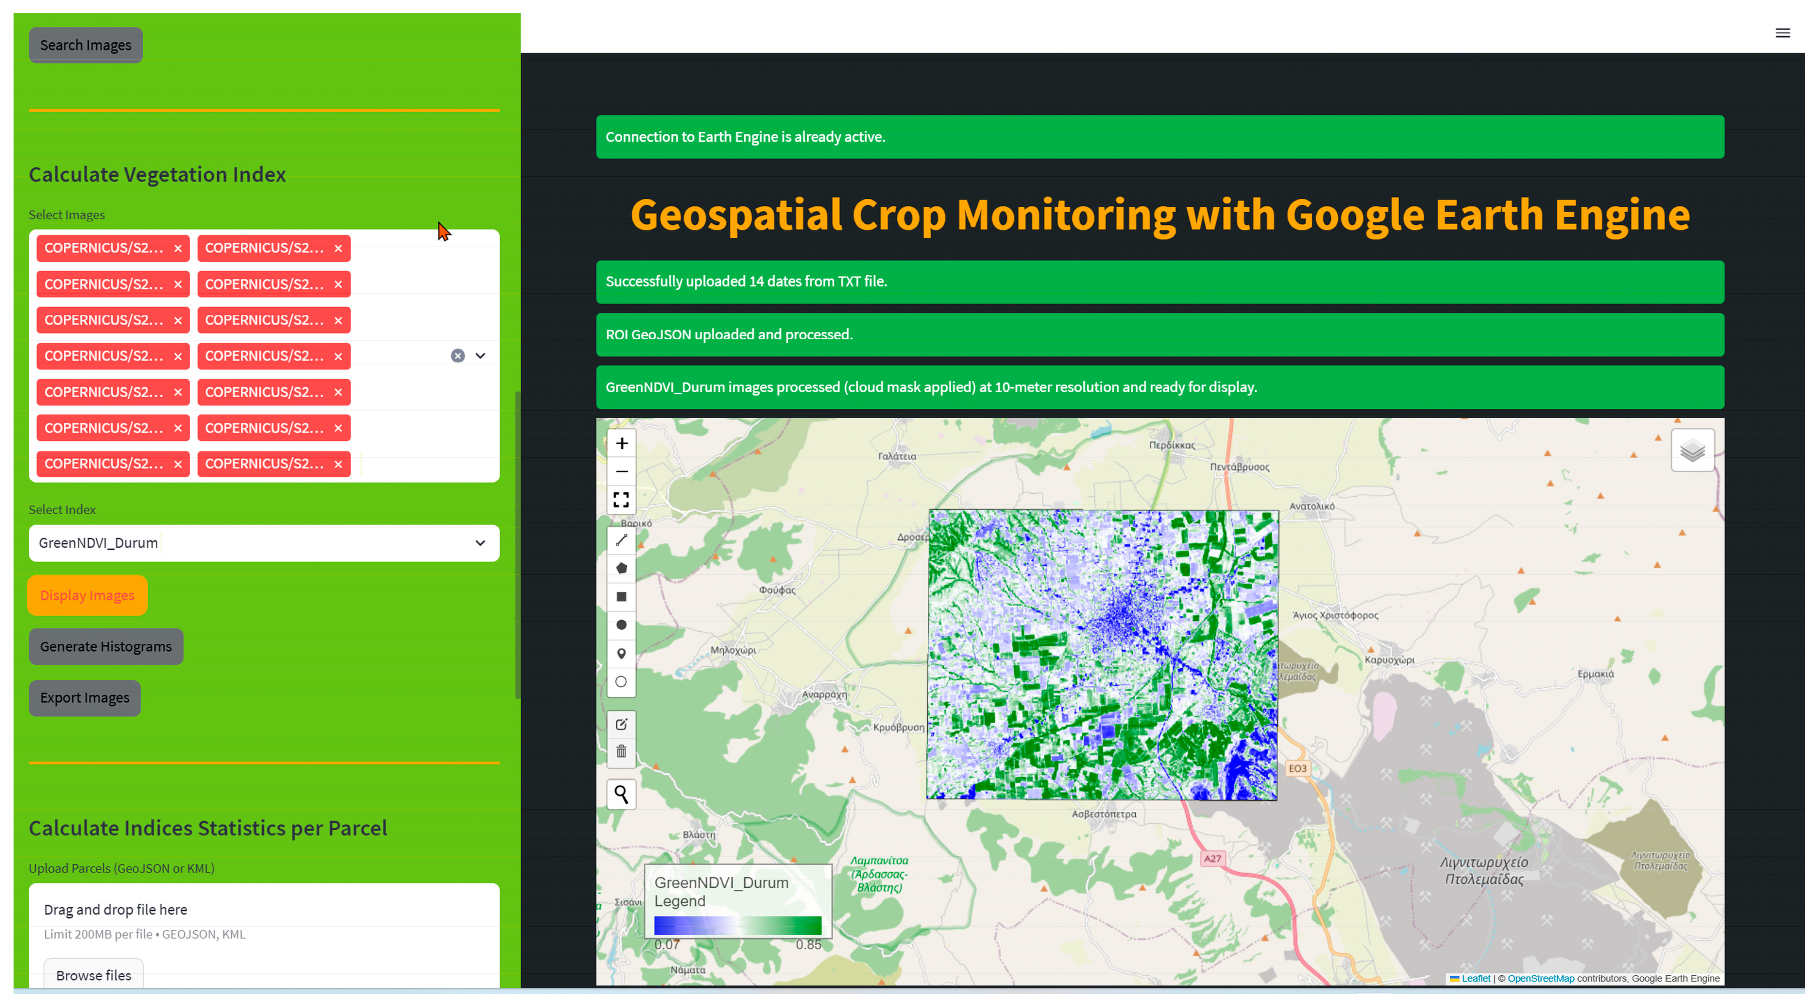Select the draw polyline tool

(621, 540)
